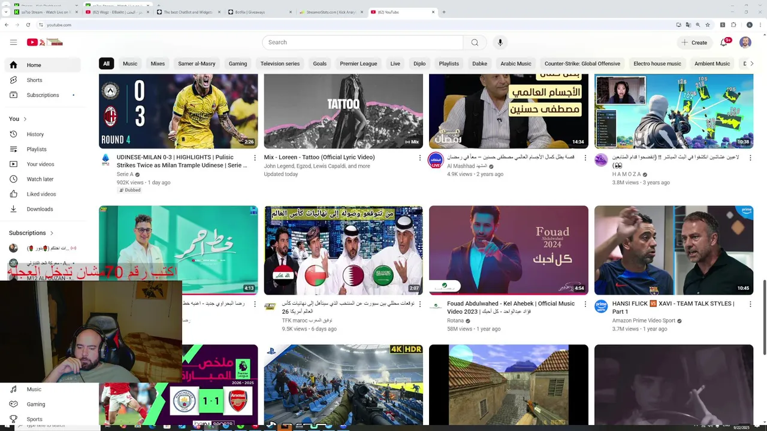Open Shorts from the top sidebar section
This screenshot has height=431, width=767.
tap(43, 80)
